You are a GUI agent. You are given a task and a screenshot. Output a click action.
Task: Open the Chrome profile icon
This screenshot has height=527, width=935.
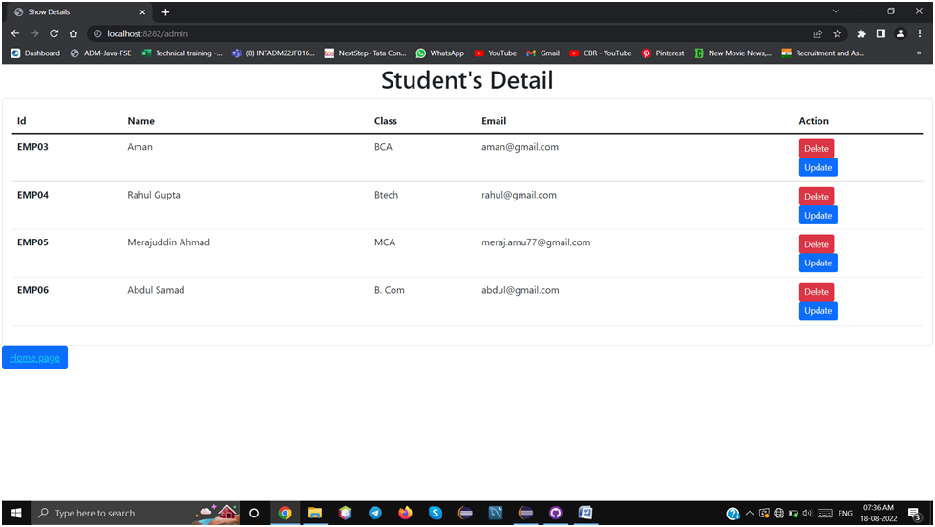click(x=901, y=34)
